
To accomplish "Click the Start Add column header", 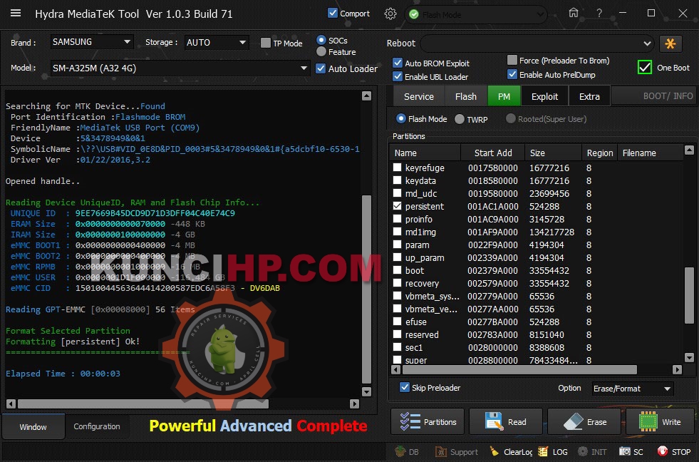I will point(492,153).
